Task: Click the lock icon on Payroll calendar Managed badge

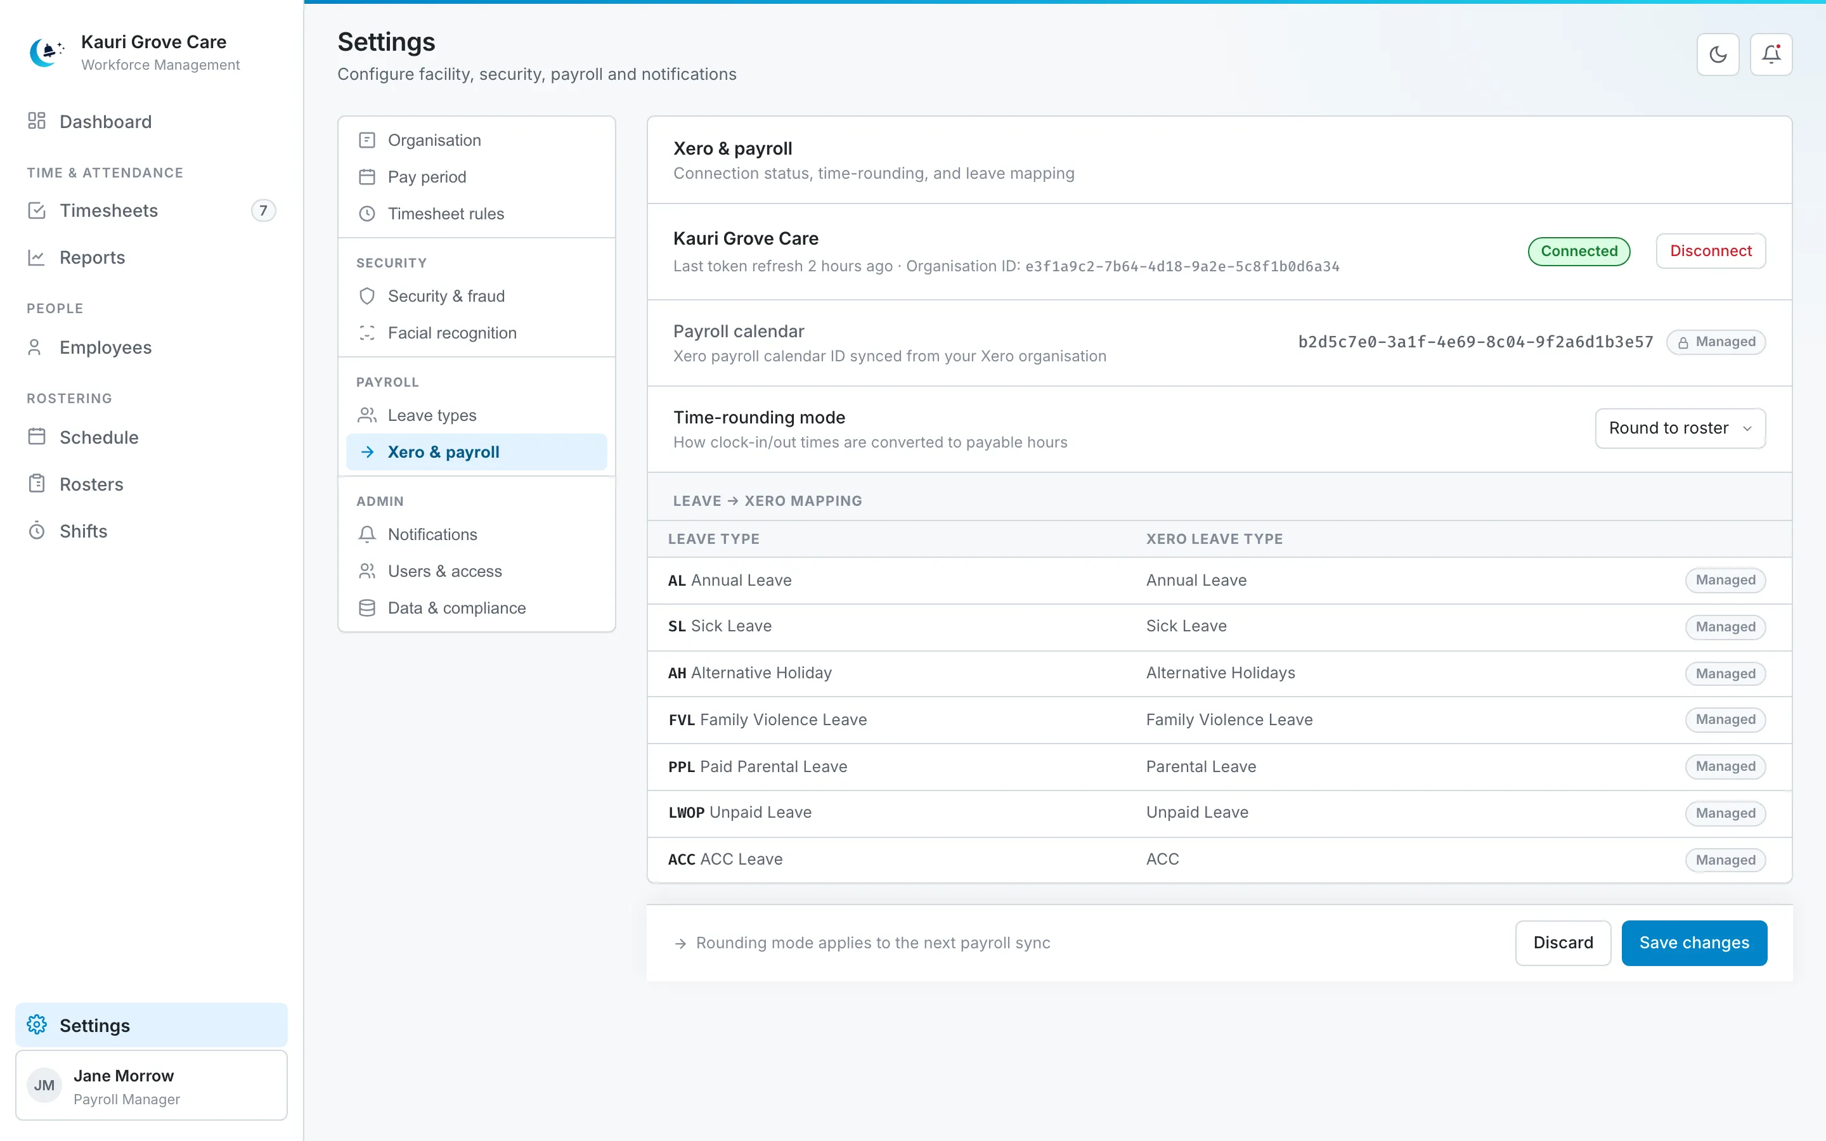Action: pyautogui.click(x=1683, y=342)
